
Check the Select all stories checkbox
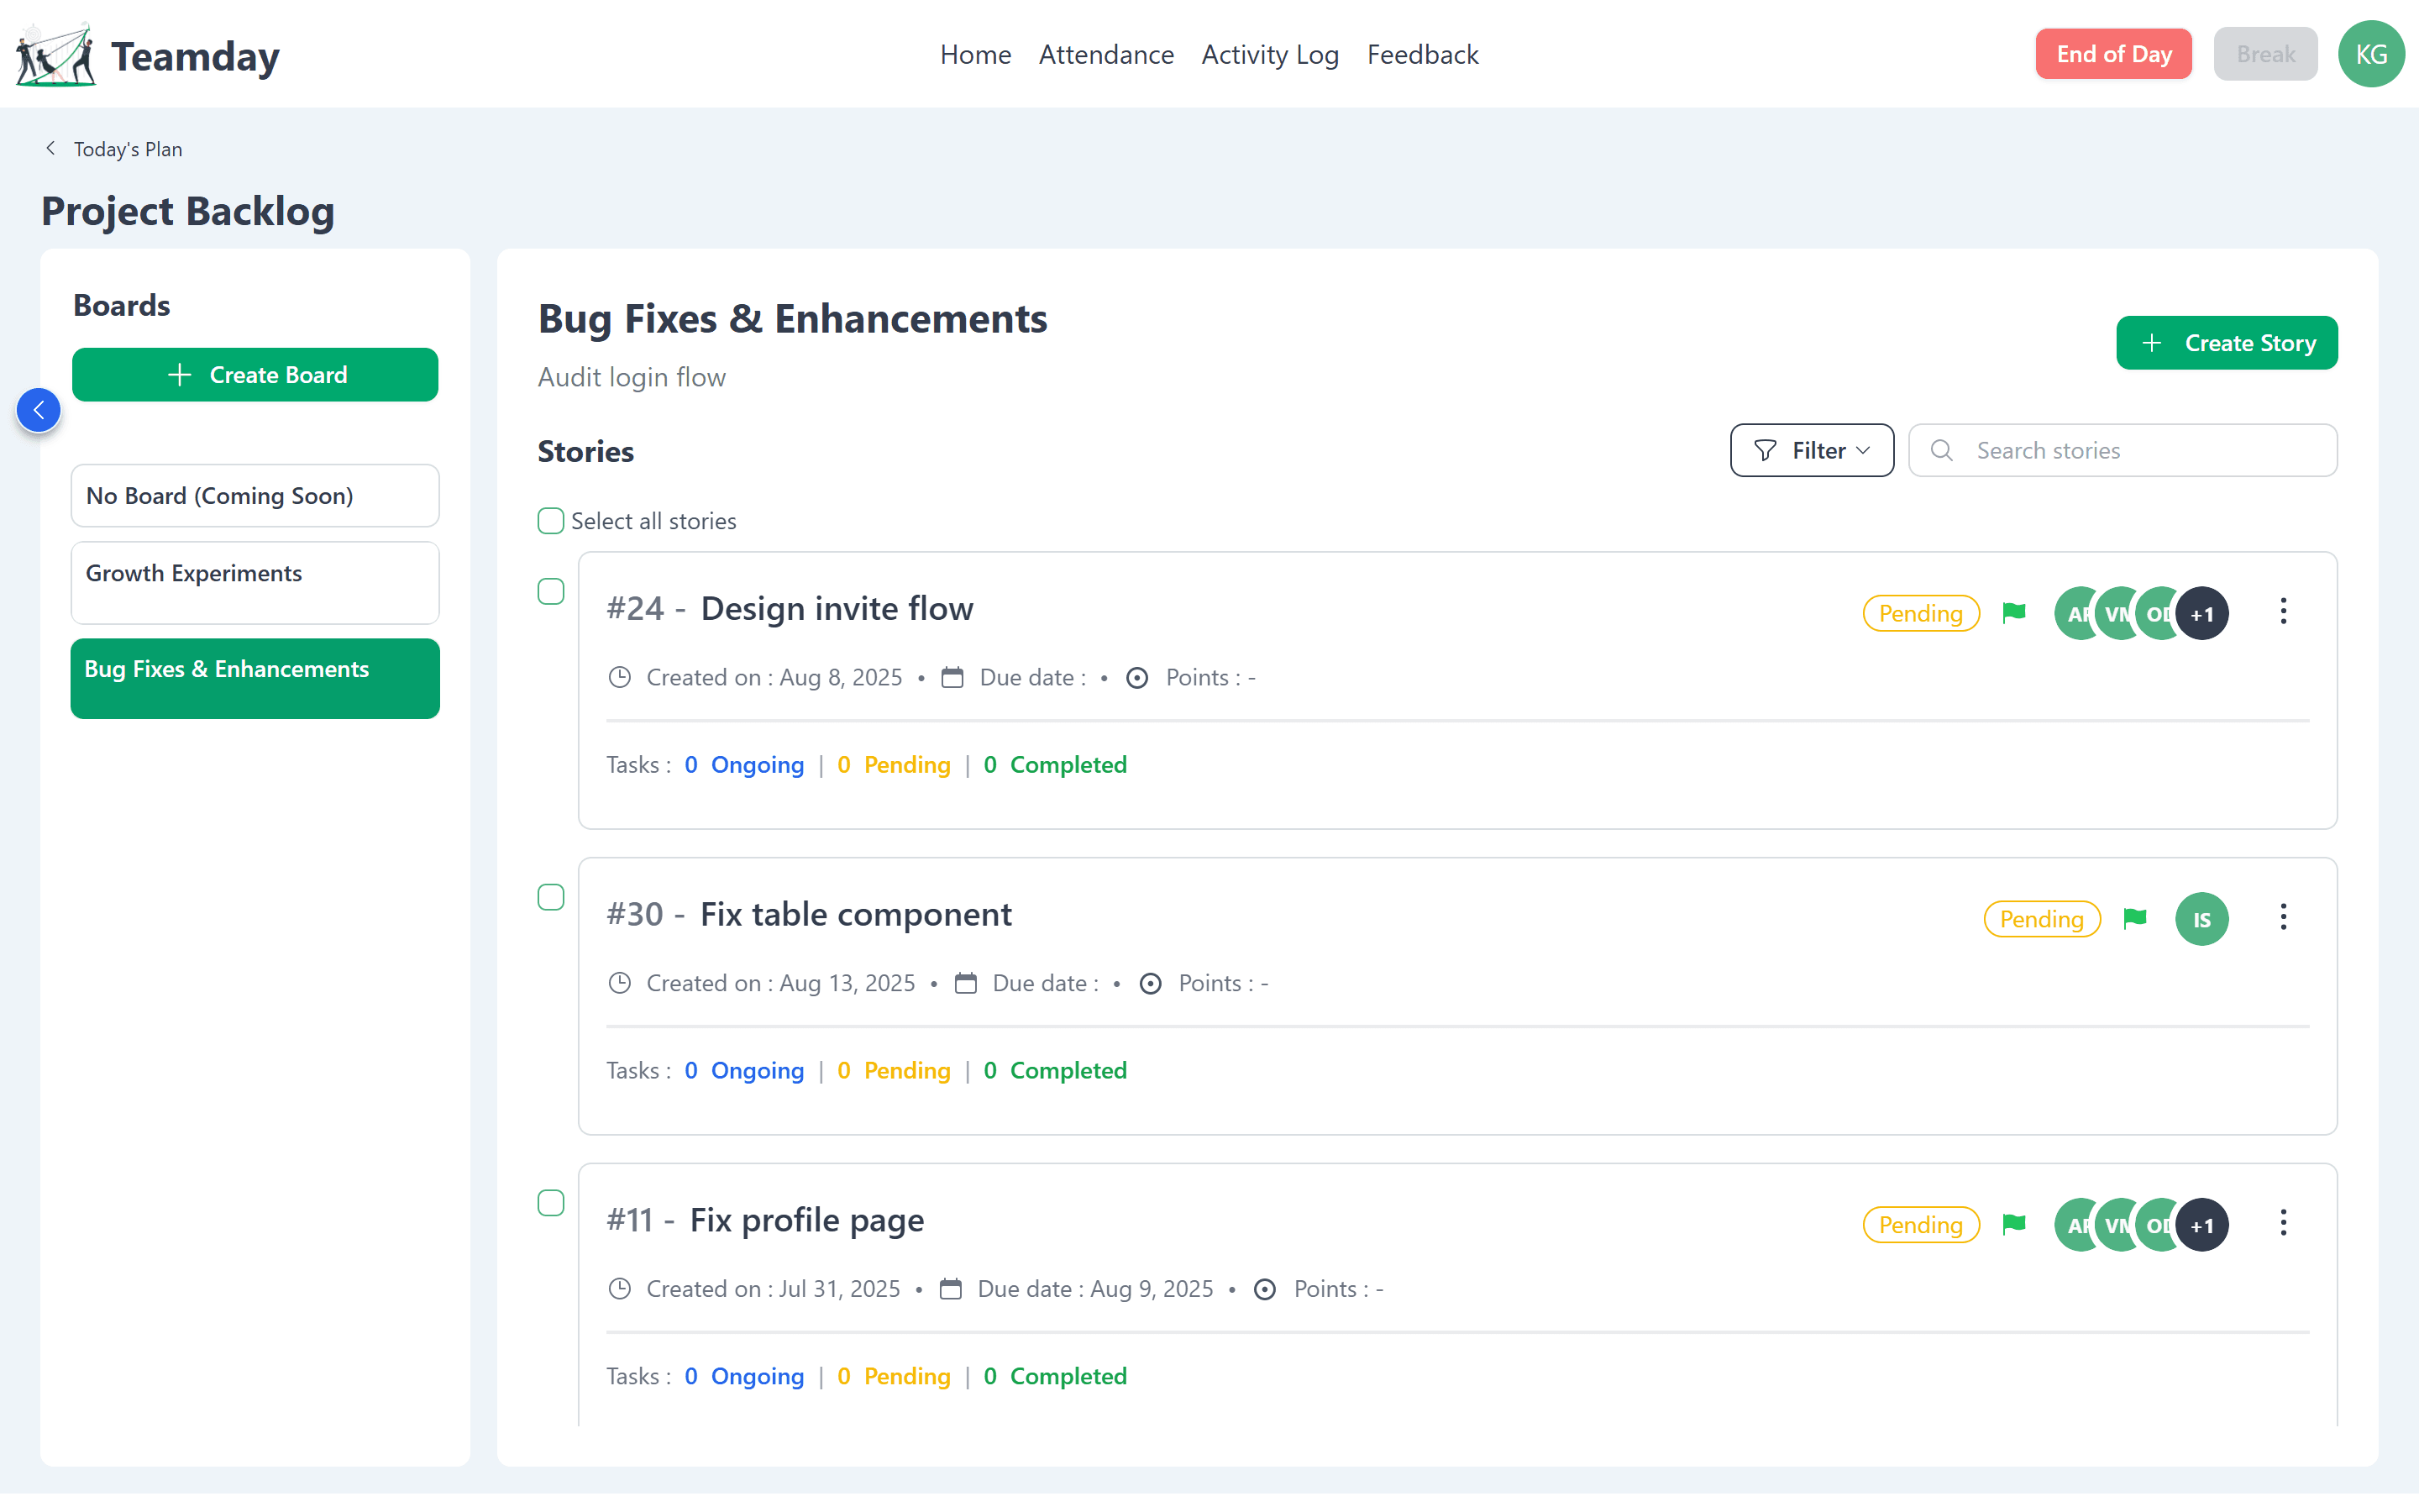551,521
